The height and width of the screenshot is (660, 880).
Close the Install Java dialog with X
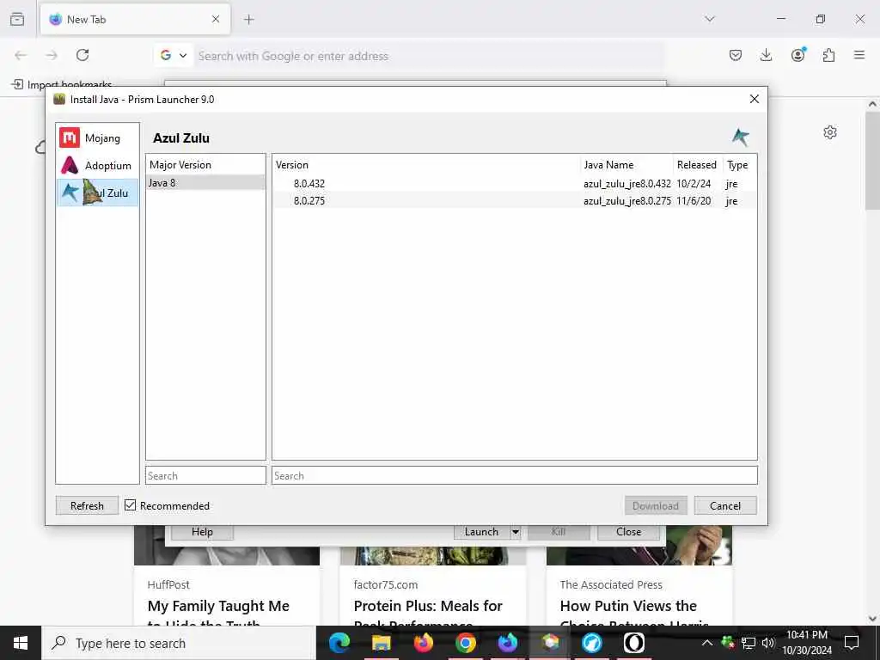point(755,99)
